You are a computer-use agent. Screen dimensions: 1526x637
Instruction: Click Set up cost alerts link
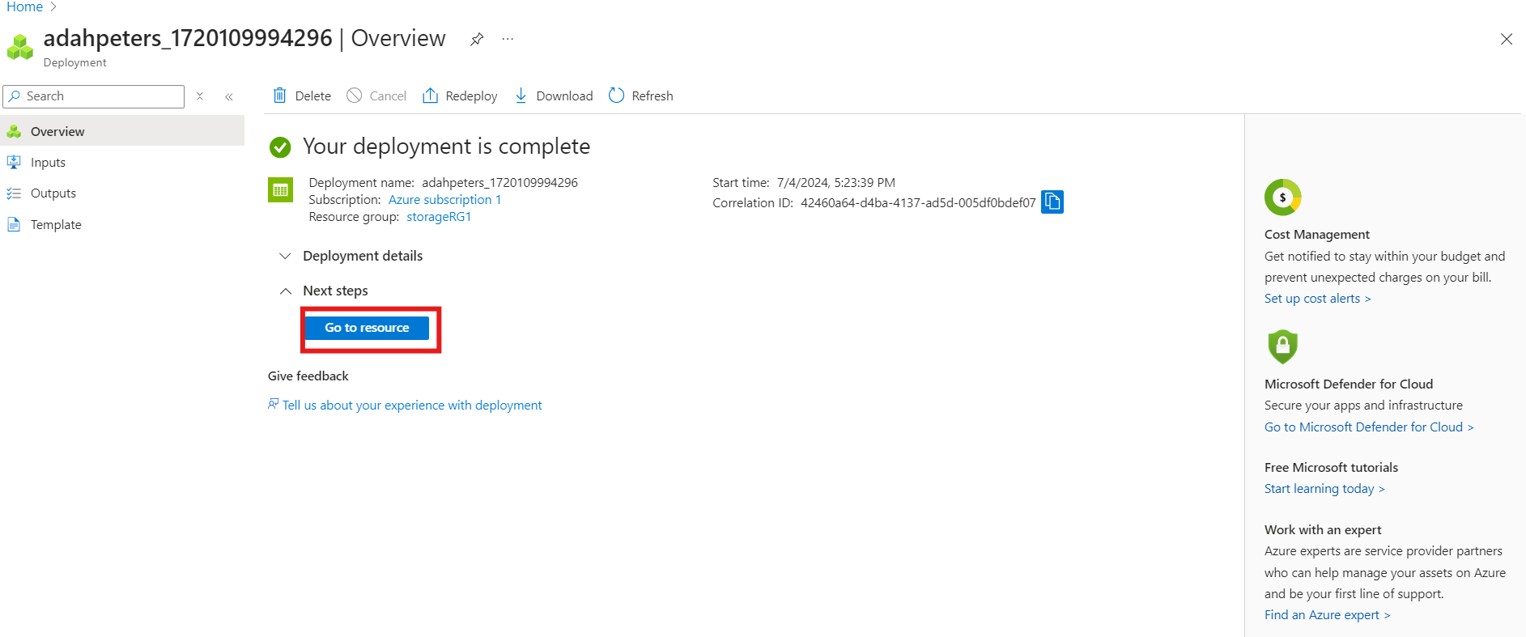(x=1318, y=299)
